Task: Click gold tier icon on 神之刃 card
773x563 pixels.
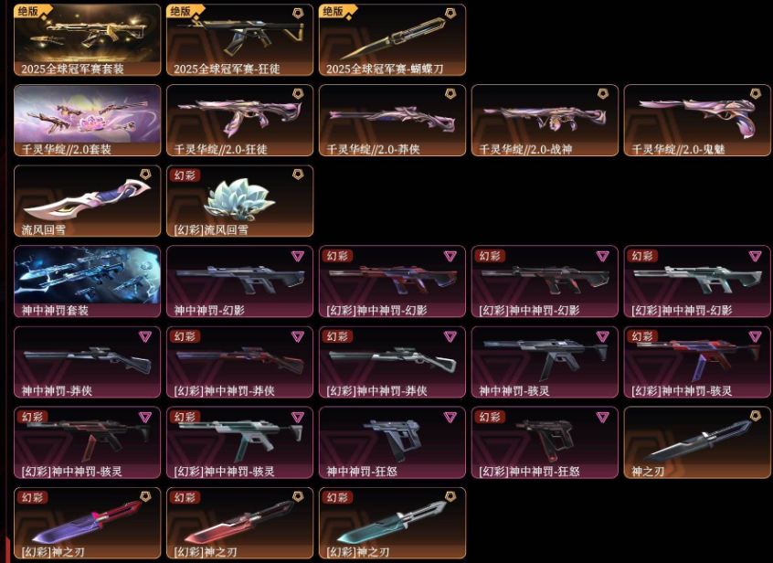Action: tap(756, 416)
